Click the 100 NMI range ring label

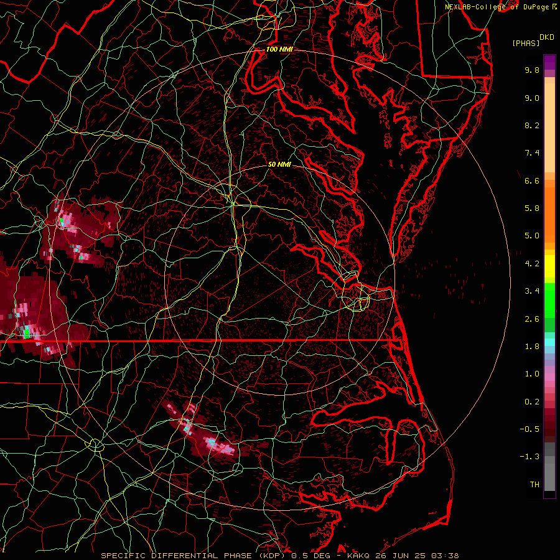coord(279,49)
